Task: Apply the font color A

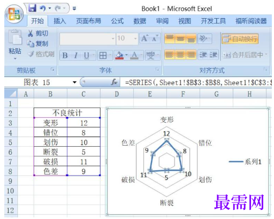Action: [x=134, y=55]
